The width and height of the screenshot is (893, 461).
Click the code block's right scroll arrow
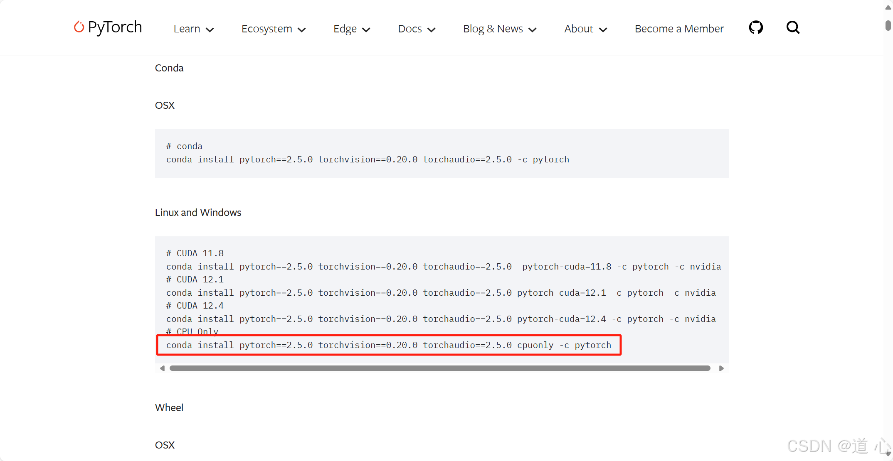tap(721, 368)
